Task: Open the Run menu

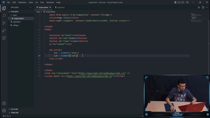Action: click(x=42, y=2)
